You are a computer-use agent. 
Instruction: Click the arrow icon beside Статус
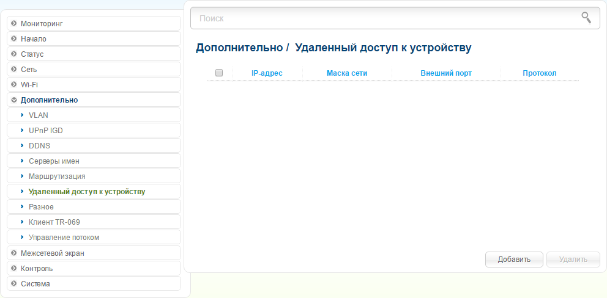click(13, 54)
